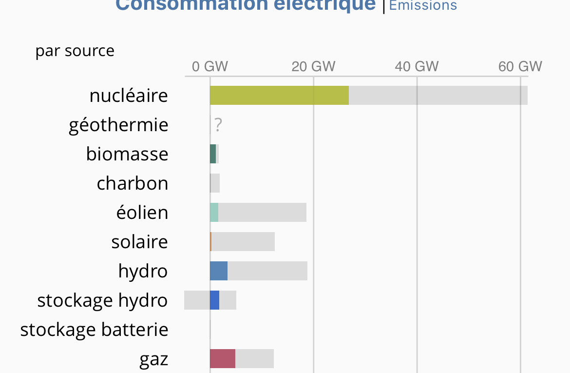The width and height of the screenshot is (570, 373).
Task: Select the dark green biomasse bar
Action: coord(213,154)
